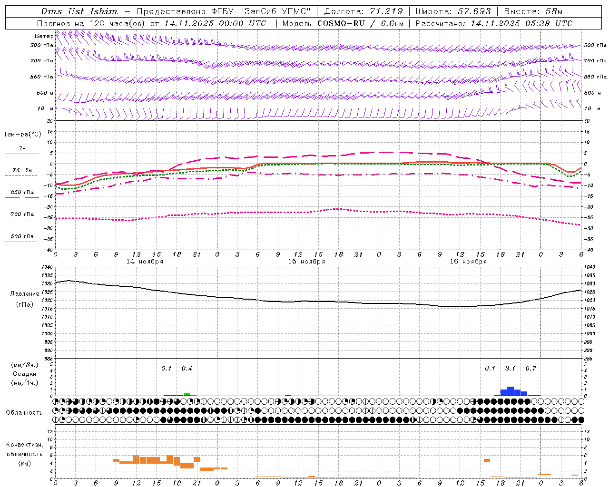The image size is (609, 487).
Task: Click the 14 ноября date label
Action: 145,262
